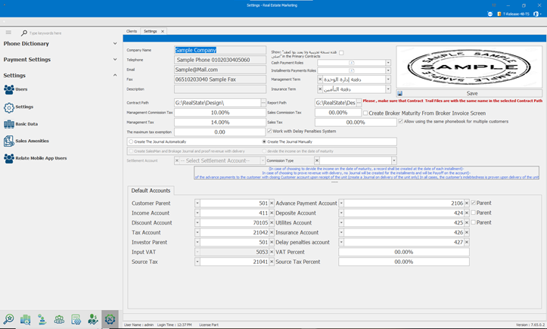Select Create The Journal Automatically option
This screenshot has height=329, width=547.
pyautogui.click(x=131, y=141)
